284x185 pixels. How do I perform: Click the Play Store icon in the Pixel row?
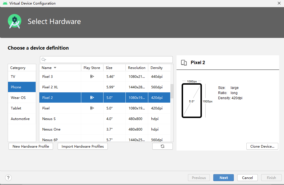92,108
